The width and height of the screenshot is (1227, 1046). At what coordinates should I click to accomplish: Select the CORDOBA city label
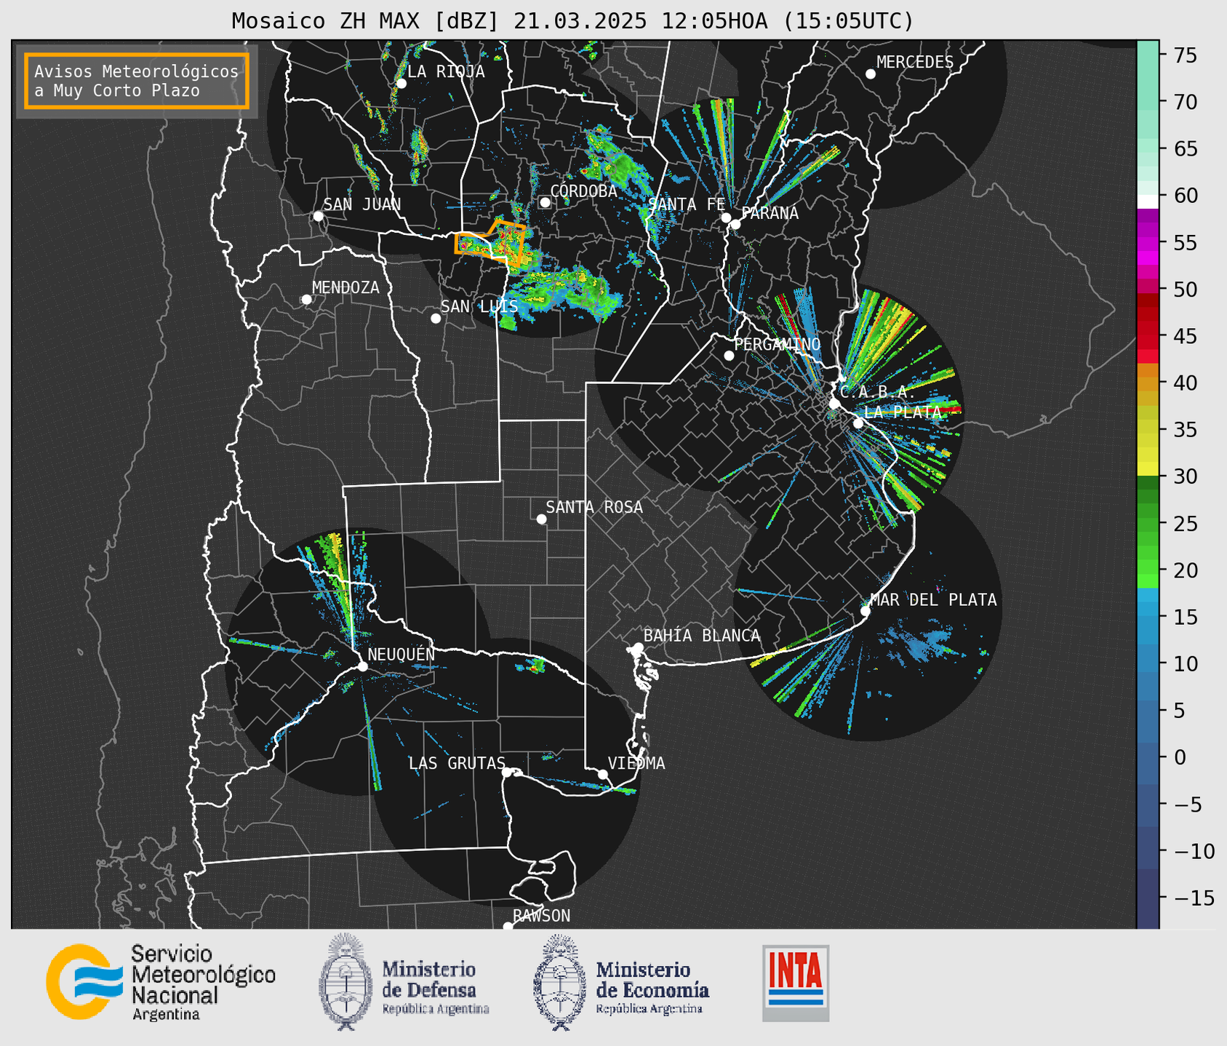(x=584, y=191)
